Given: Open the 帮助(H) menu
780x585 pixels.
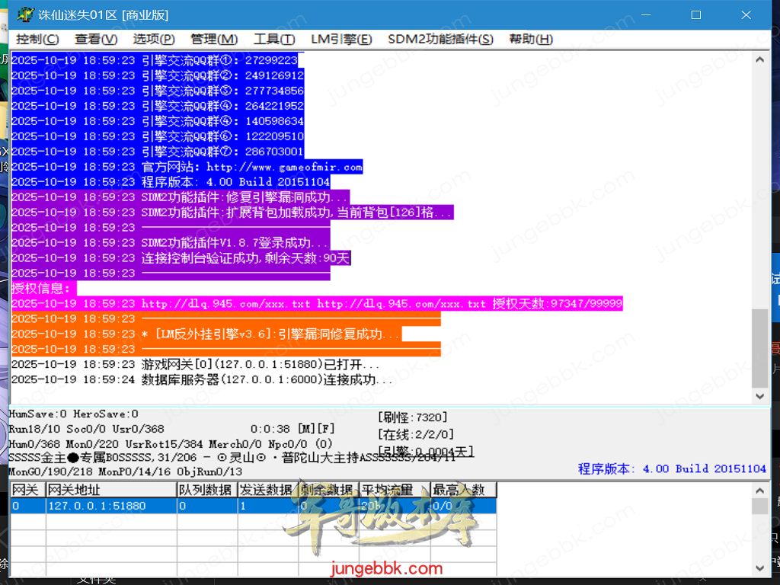Looking at the screenshot, I should [x=531, y=40].
